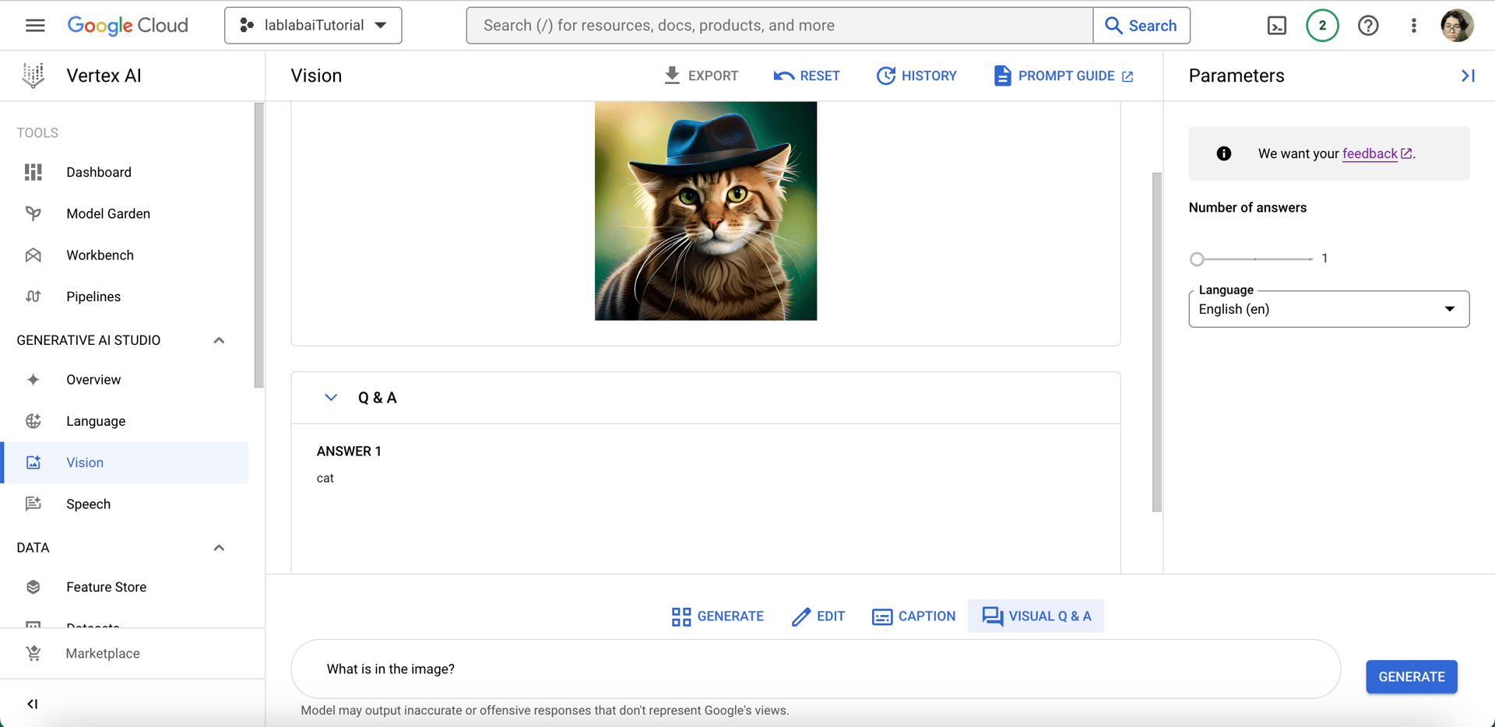Select the Visual Q & A tab

1036,616
